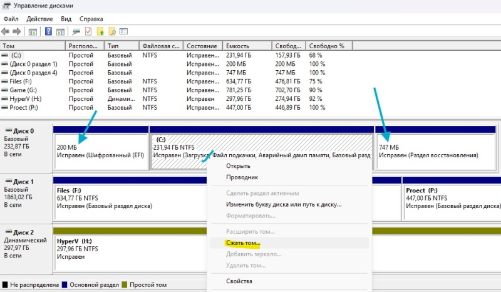This screenshot has height=292, width=501.
Task: Click the properties list toolbar icon
Action: click(x=124, y=31)
